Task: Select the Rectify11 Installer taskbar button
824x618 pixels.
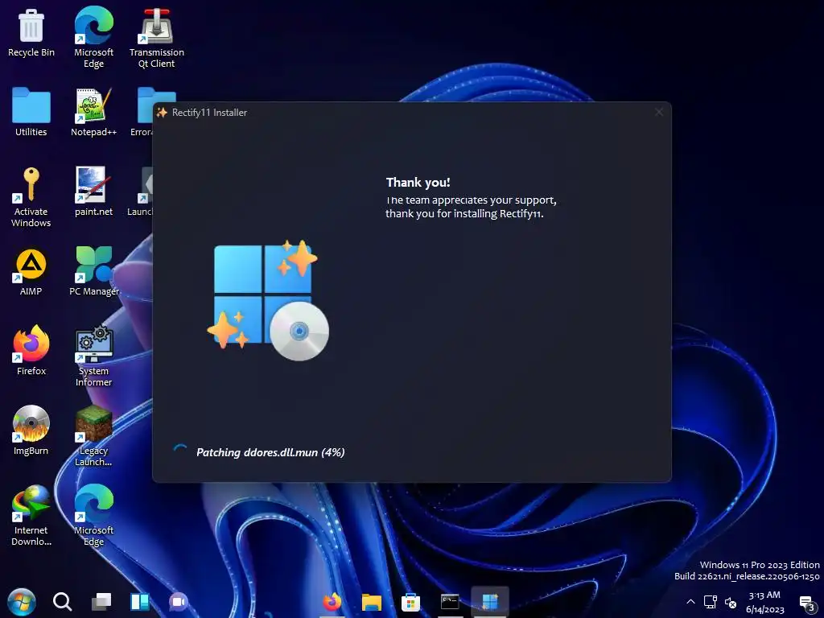Action: pyautogui.click(x=490, y=602)
